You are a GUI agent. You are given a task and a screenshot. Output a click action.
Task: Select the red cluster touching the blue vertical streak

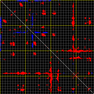pyautogui.click(x=35, y=43)
